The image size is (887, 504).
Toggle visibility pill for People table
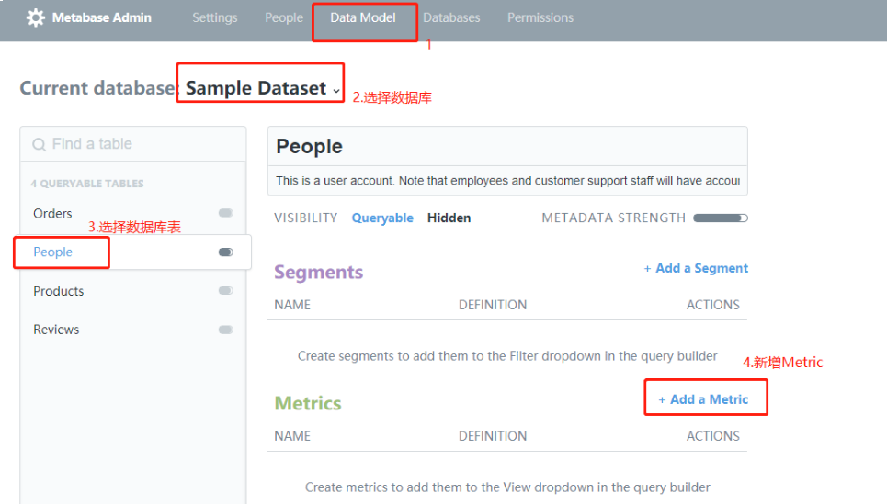(225, 252)
